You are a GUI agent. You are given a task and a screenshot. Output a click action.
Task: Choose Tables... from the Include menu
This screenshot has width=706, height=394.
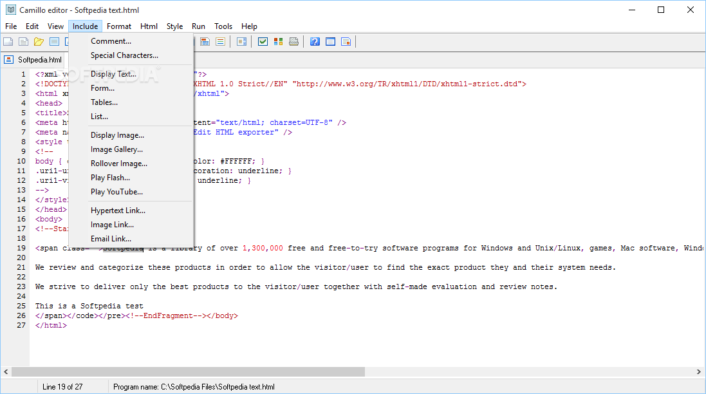(x=131, y=102)
